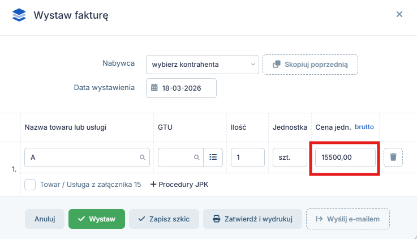This screenshot has height=239, width=417.
Task: Open the GTU list icon button
Action: click(213, 157)
